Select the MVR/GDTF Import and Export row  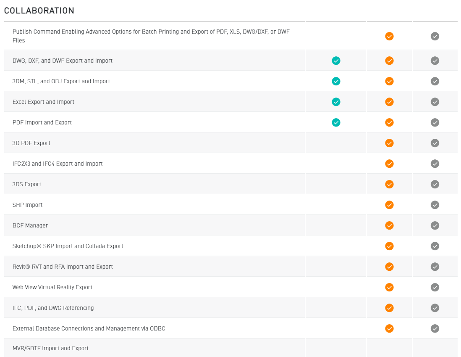(51, 348)
